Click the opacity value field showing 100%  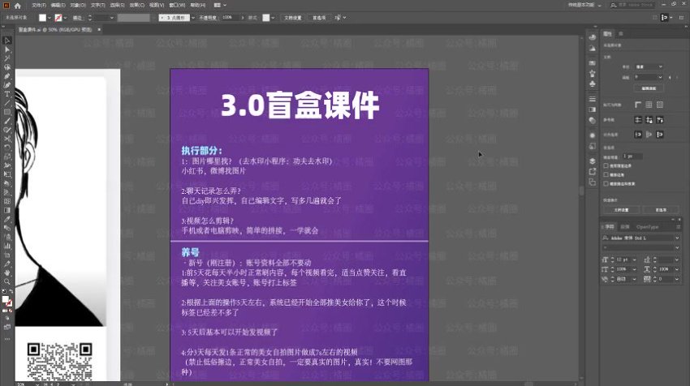click(227, 17)
